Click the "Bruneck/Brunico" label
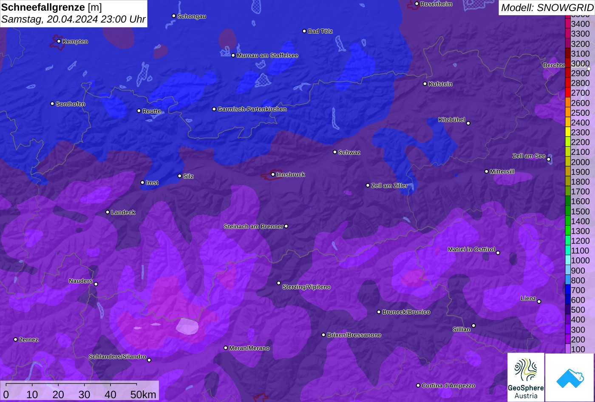The width and height of the screenshot is (595, 402). click(x=406, y=312)
